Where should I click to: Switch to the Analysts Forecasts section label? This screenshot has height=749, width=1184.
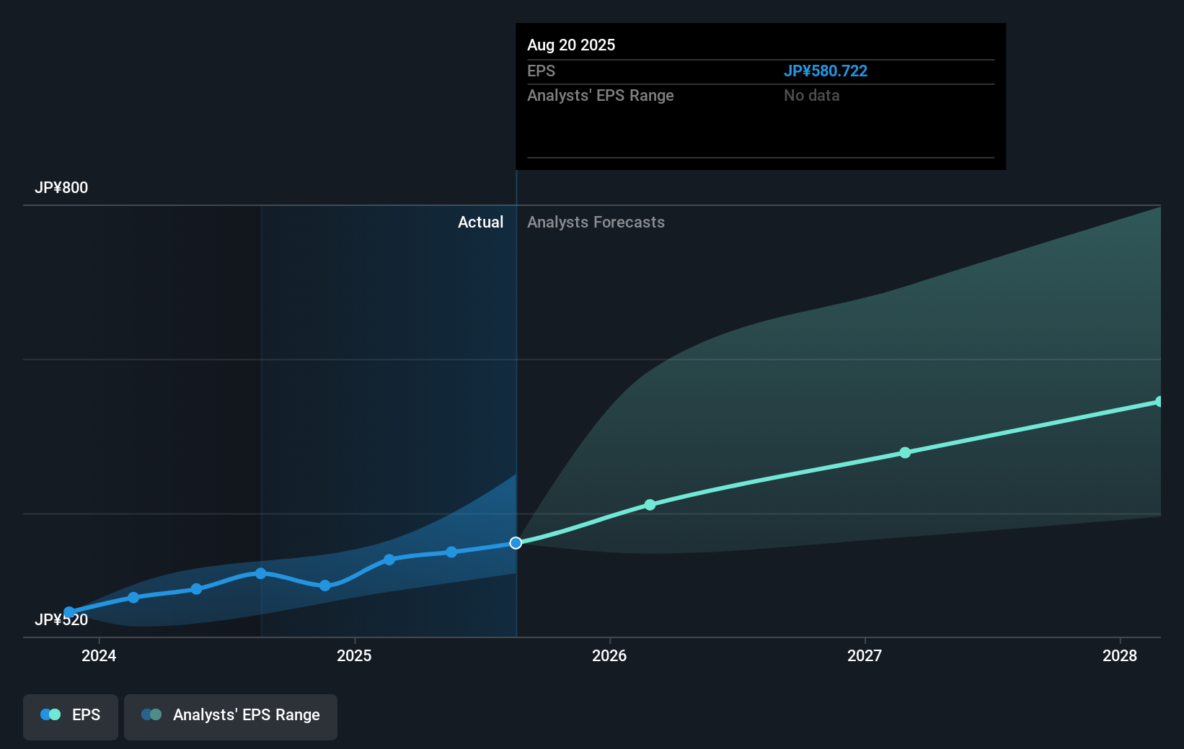596,223
